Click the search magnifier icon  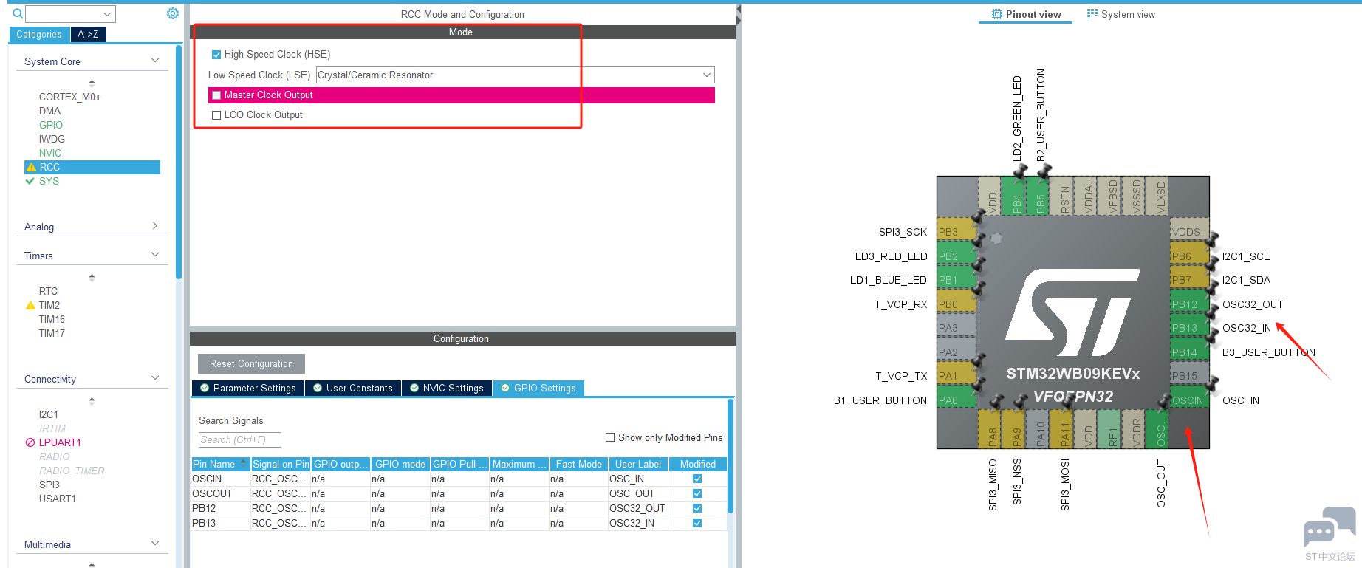point(18,13)
